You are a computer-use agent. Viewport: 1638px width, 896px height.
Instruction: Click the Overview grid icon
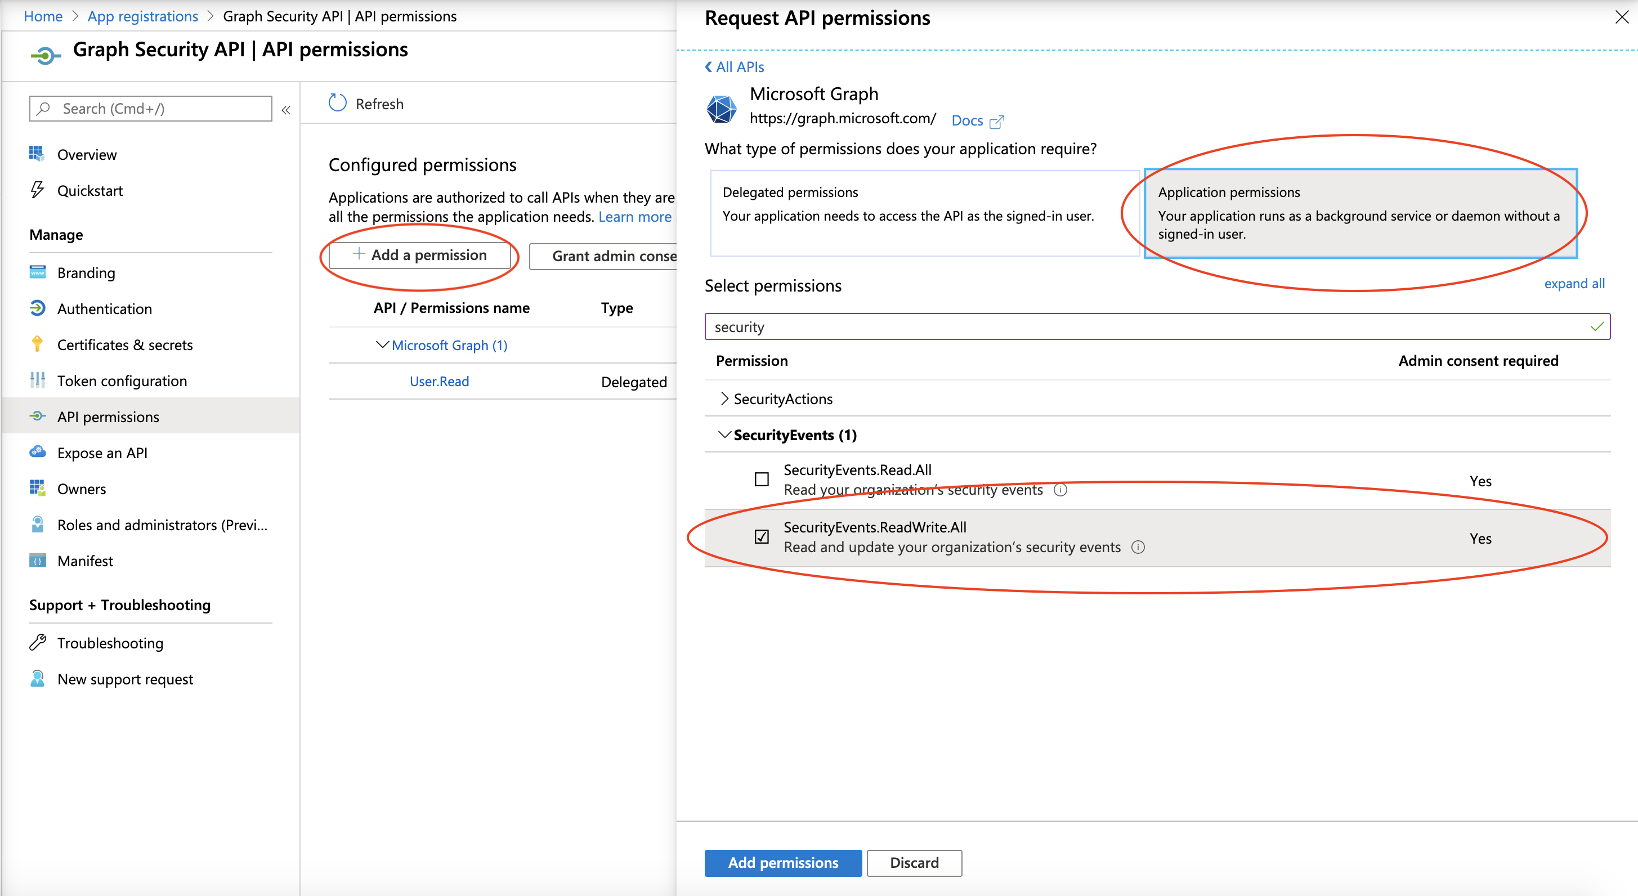tap(37, 154)
